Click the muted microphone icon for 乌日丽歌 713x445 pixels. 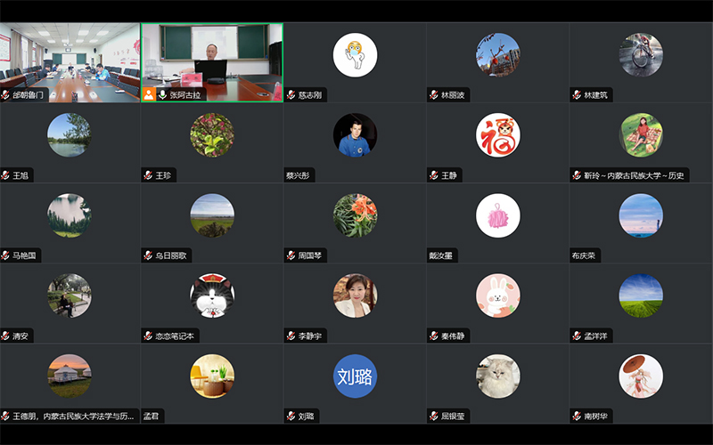point(148,255)
